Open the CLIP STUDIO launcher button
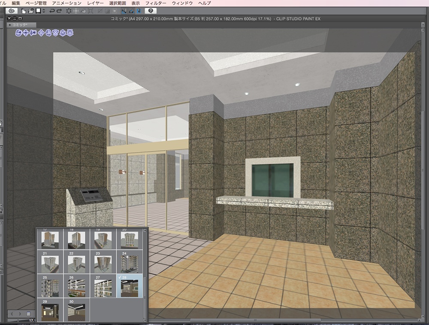Image resolution: width=429 pixels, height=325 pixels. [12, 11]
